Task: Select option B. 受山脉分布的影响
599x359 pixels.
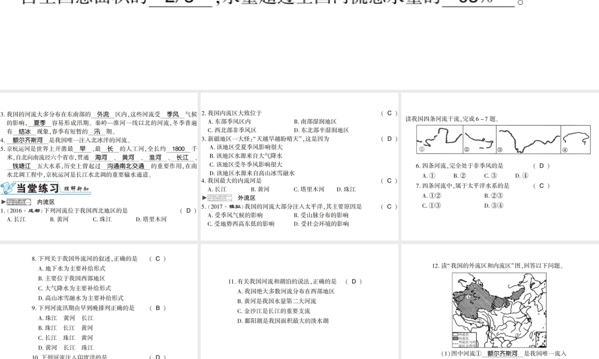Action: 321,215
